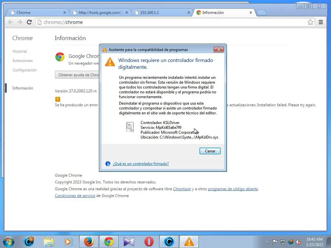The width and height of the screenshot is (331, 248).
Task: Click the driver file icon in dialog
Action: 130,127
